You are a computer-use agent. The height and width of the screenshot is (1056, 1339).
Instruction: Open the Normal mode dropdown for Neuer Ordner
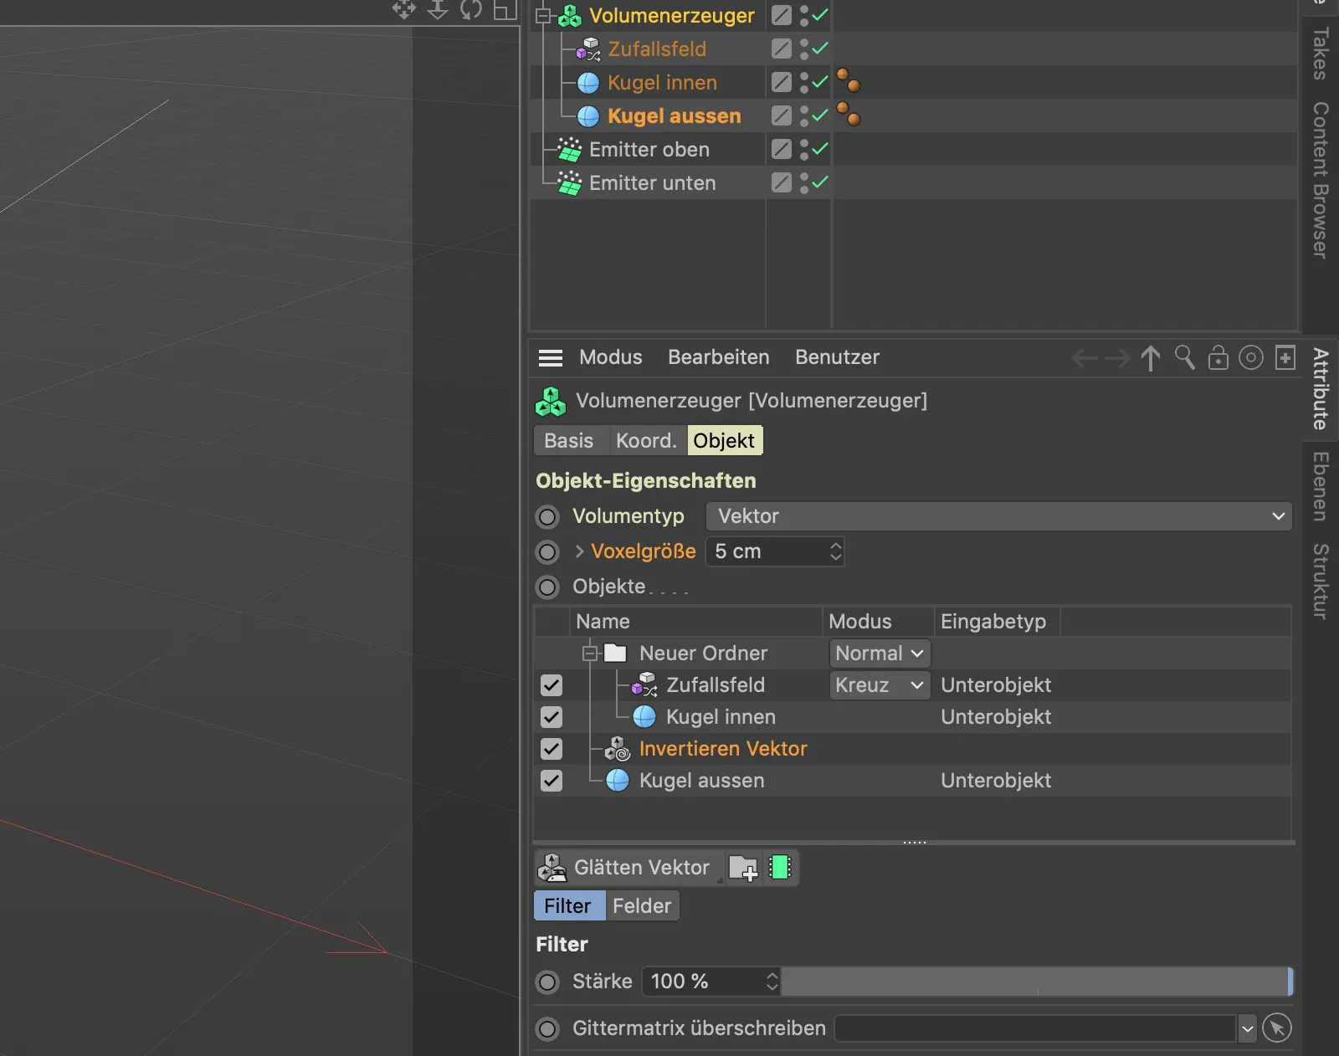coord(880,654)
